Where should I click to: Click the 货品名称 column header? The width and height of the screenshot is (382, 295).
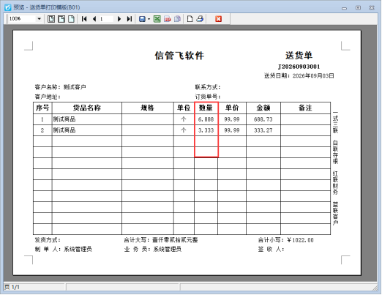[87, 108]
